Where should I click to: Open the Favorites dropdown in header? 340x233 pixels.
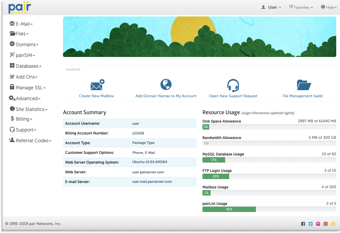[x=301, y=7]
